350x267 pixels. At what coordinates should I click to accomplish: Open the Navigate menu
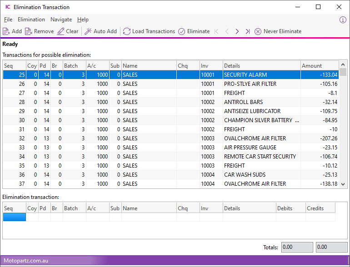pyautogui.click(x=61, y=20)
